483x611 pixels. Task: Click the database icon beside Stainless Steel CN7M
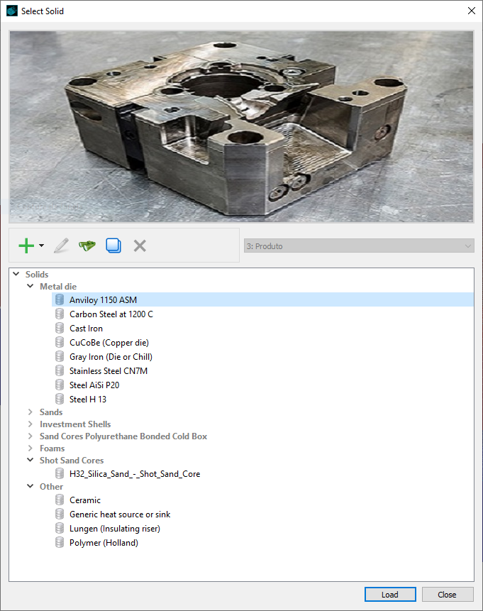[60, 370]
